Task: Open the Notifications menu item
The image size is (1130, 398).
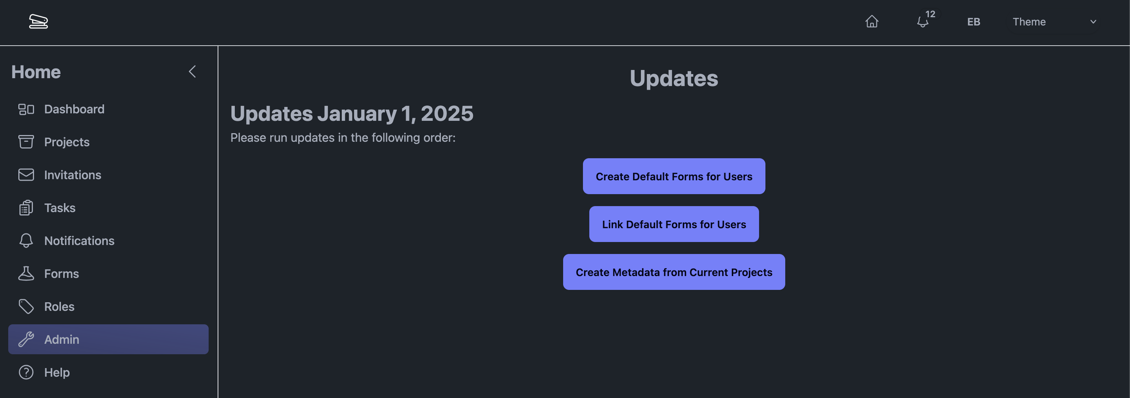Action: (x=79, y=241)
